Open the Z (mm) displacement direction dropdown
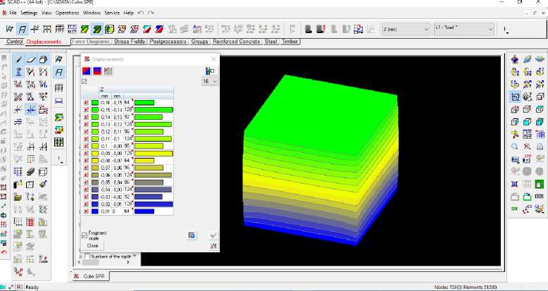548x291 pixels. (406, 29)
